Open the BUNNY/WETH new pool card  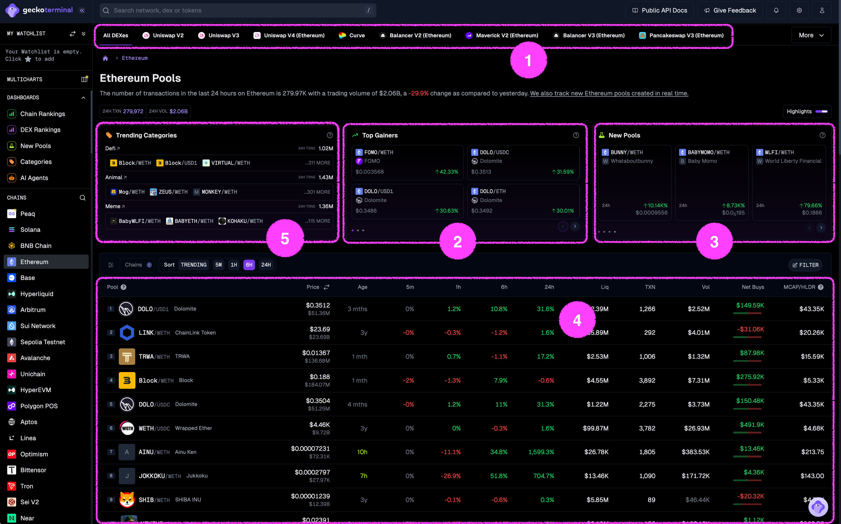(635, 183)
